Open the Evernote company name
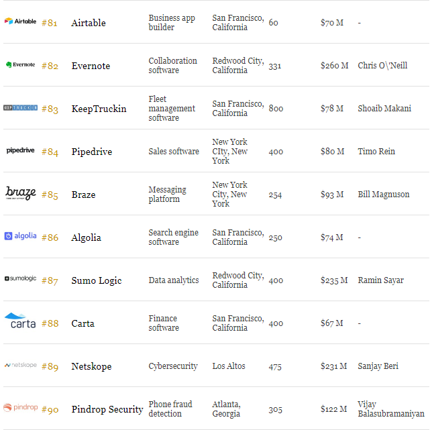 pos(91,66)
